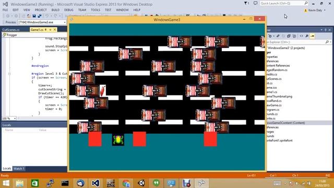Click the Quick Launch search field

pyautogui.click(x=284, y=4)
